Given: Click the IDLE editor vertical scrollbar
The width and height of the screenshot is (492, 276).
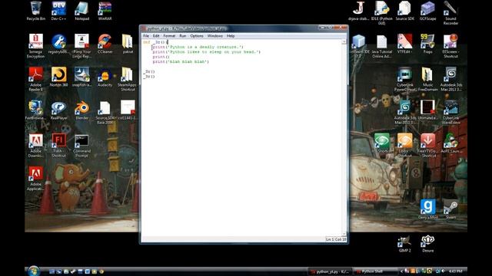Looking at the screenshot, I should click(344, 138).
